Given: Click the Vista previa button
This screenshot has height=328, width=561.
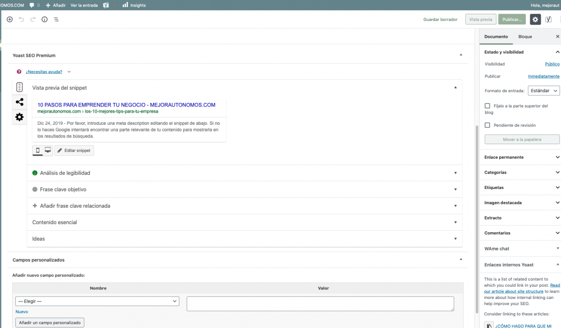Looking at the screenshot, I should click(481, 19).
